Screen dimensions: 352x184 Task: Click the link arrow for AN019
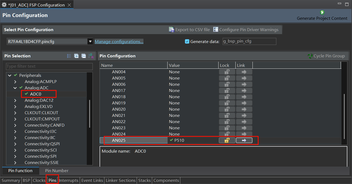244,103
